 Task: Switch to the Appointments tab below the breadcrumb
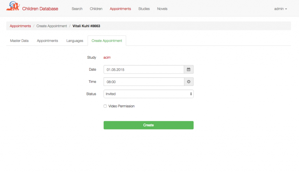tap(47, 41)
